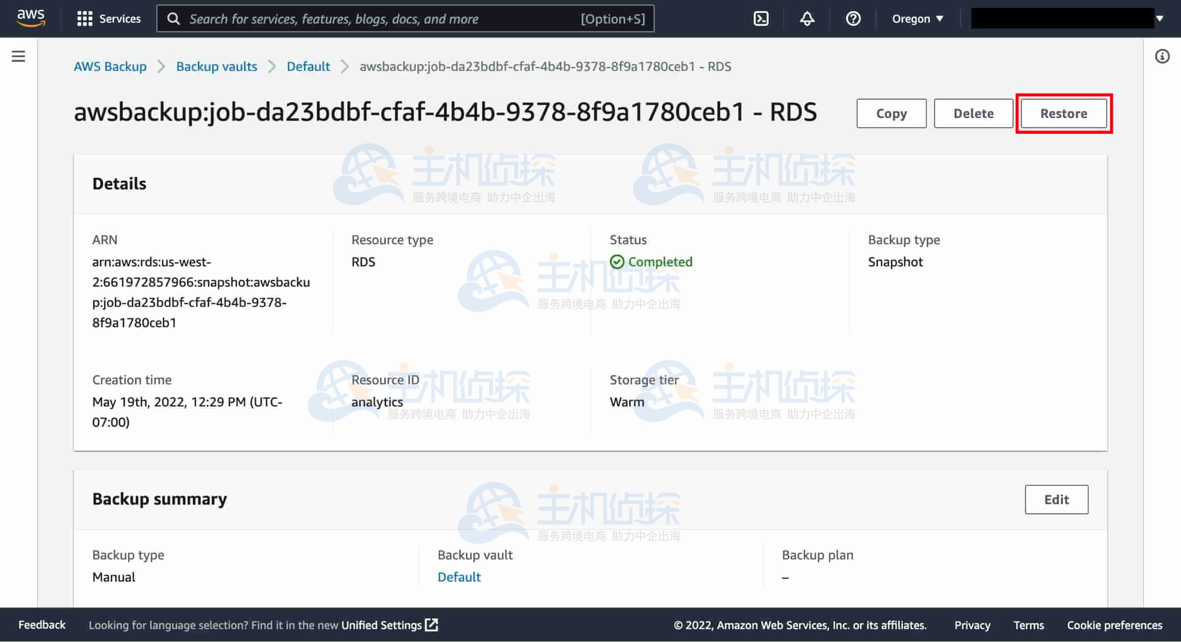Viewport: 1181px width, 642px height.
Task: Edit the Backup summary
Action: [x=1056, y=499]
